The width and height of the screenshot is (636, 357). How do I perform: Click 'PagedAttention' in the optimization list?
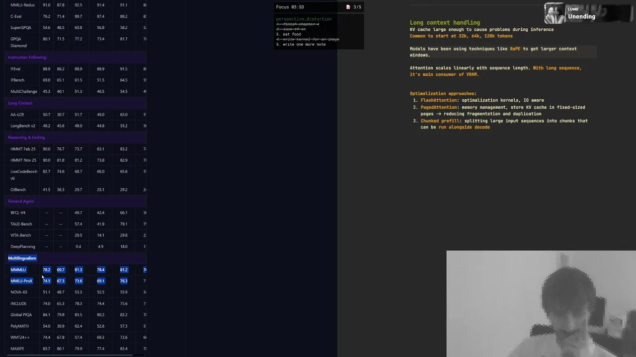coord(438,107)
